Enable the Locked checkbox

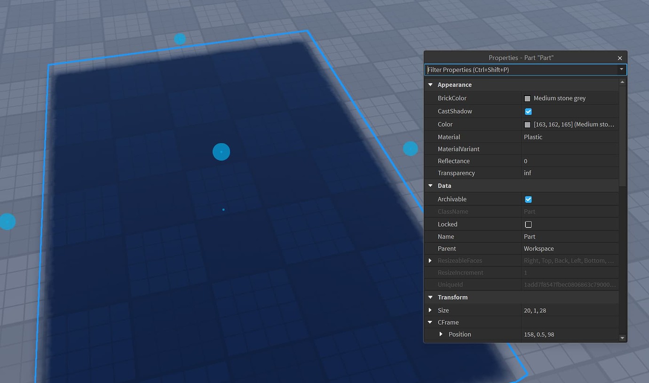coord(528,224)
